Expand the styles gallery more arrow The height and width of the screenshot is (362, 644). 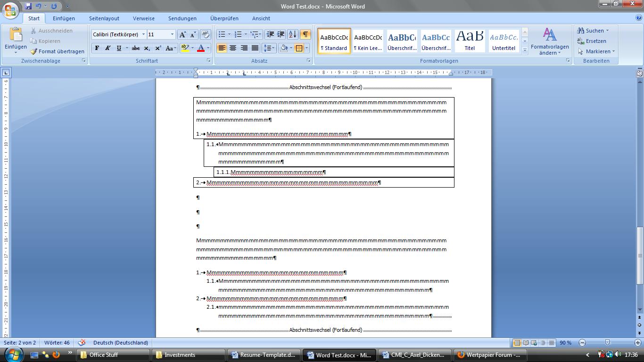point(525,50)
